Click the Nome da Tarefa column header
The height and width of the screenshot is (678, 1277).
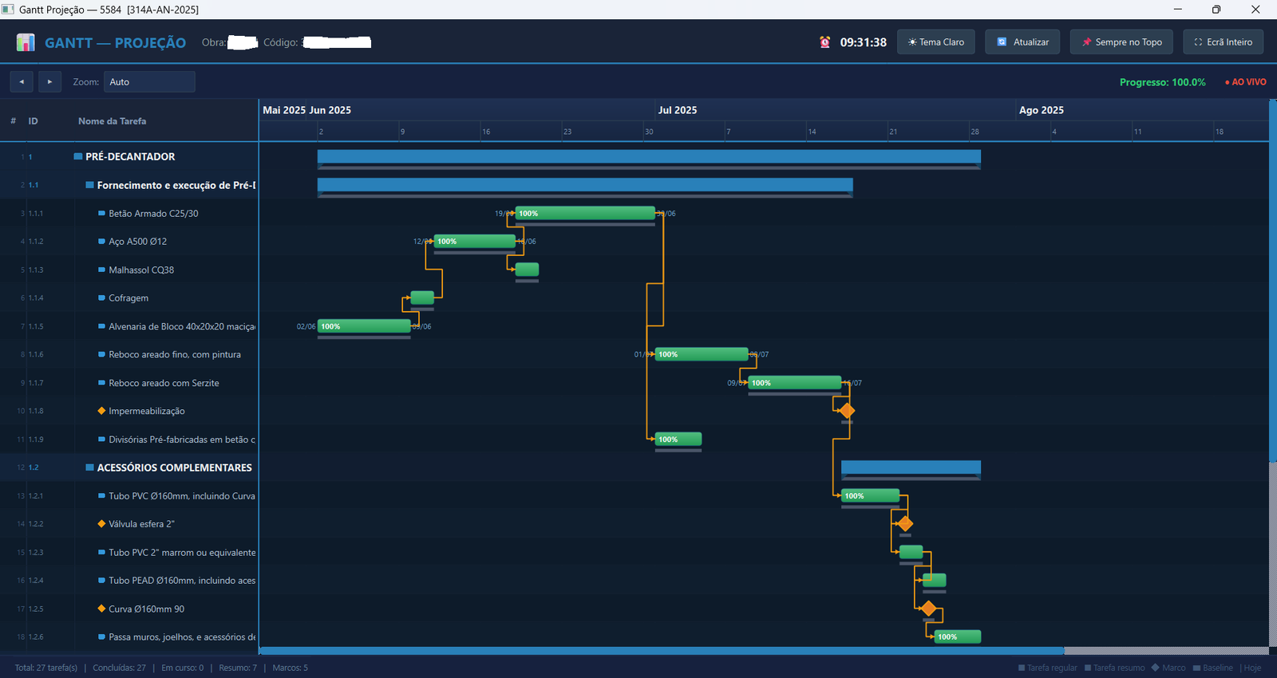pos(112,121)
